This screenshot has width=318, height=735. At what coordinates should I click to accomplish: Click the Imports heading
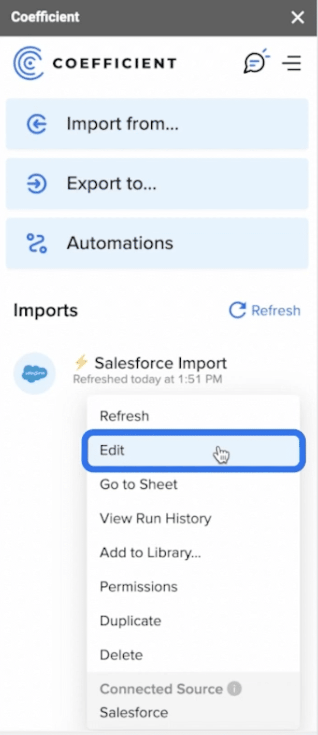click(46, 310)
